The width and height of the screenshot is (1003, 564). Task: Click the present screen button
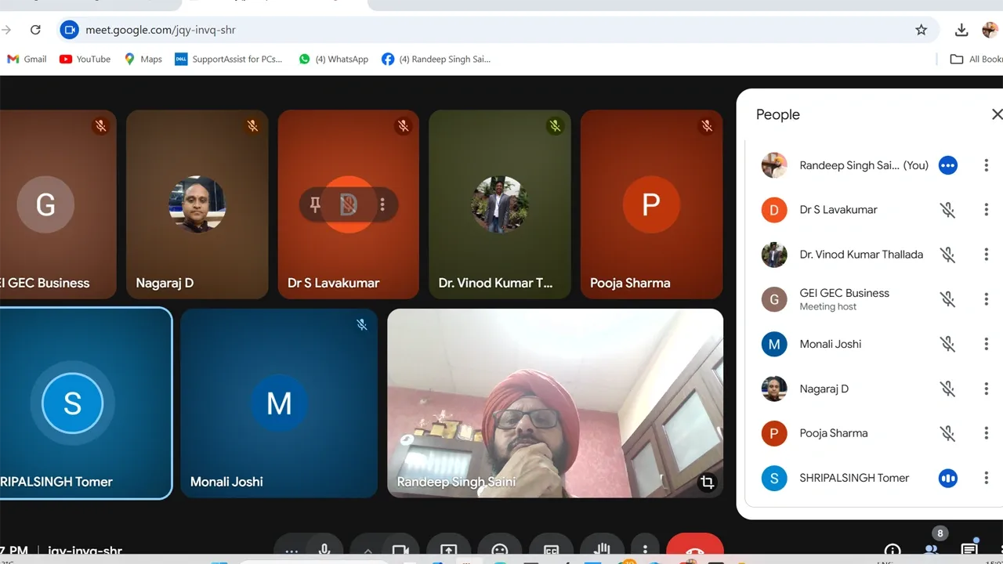pos(448,550)
